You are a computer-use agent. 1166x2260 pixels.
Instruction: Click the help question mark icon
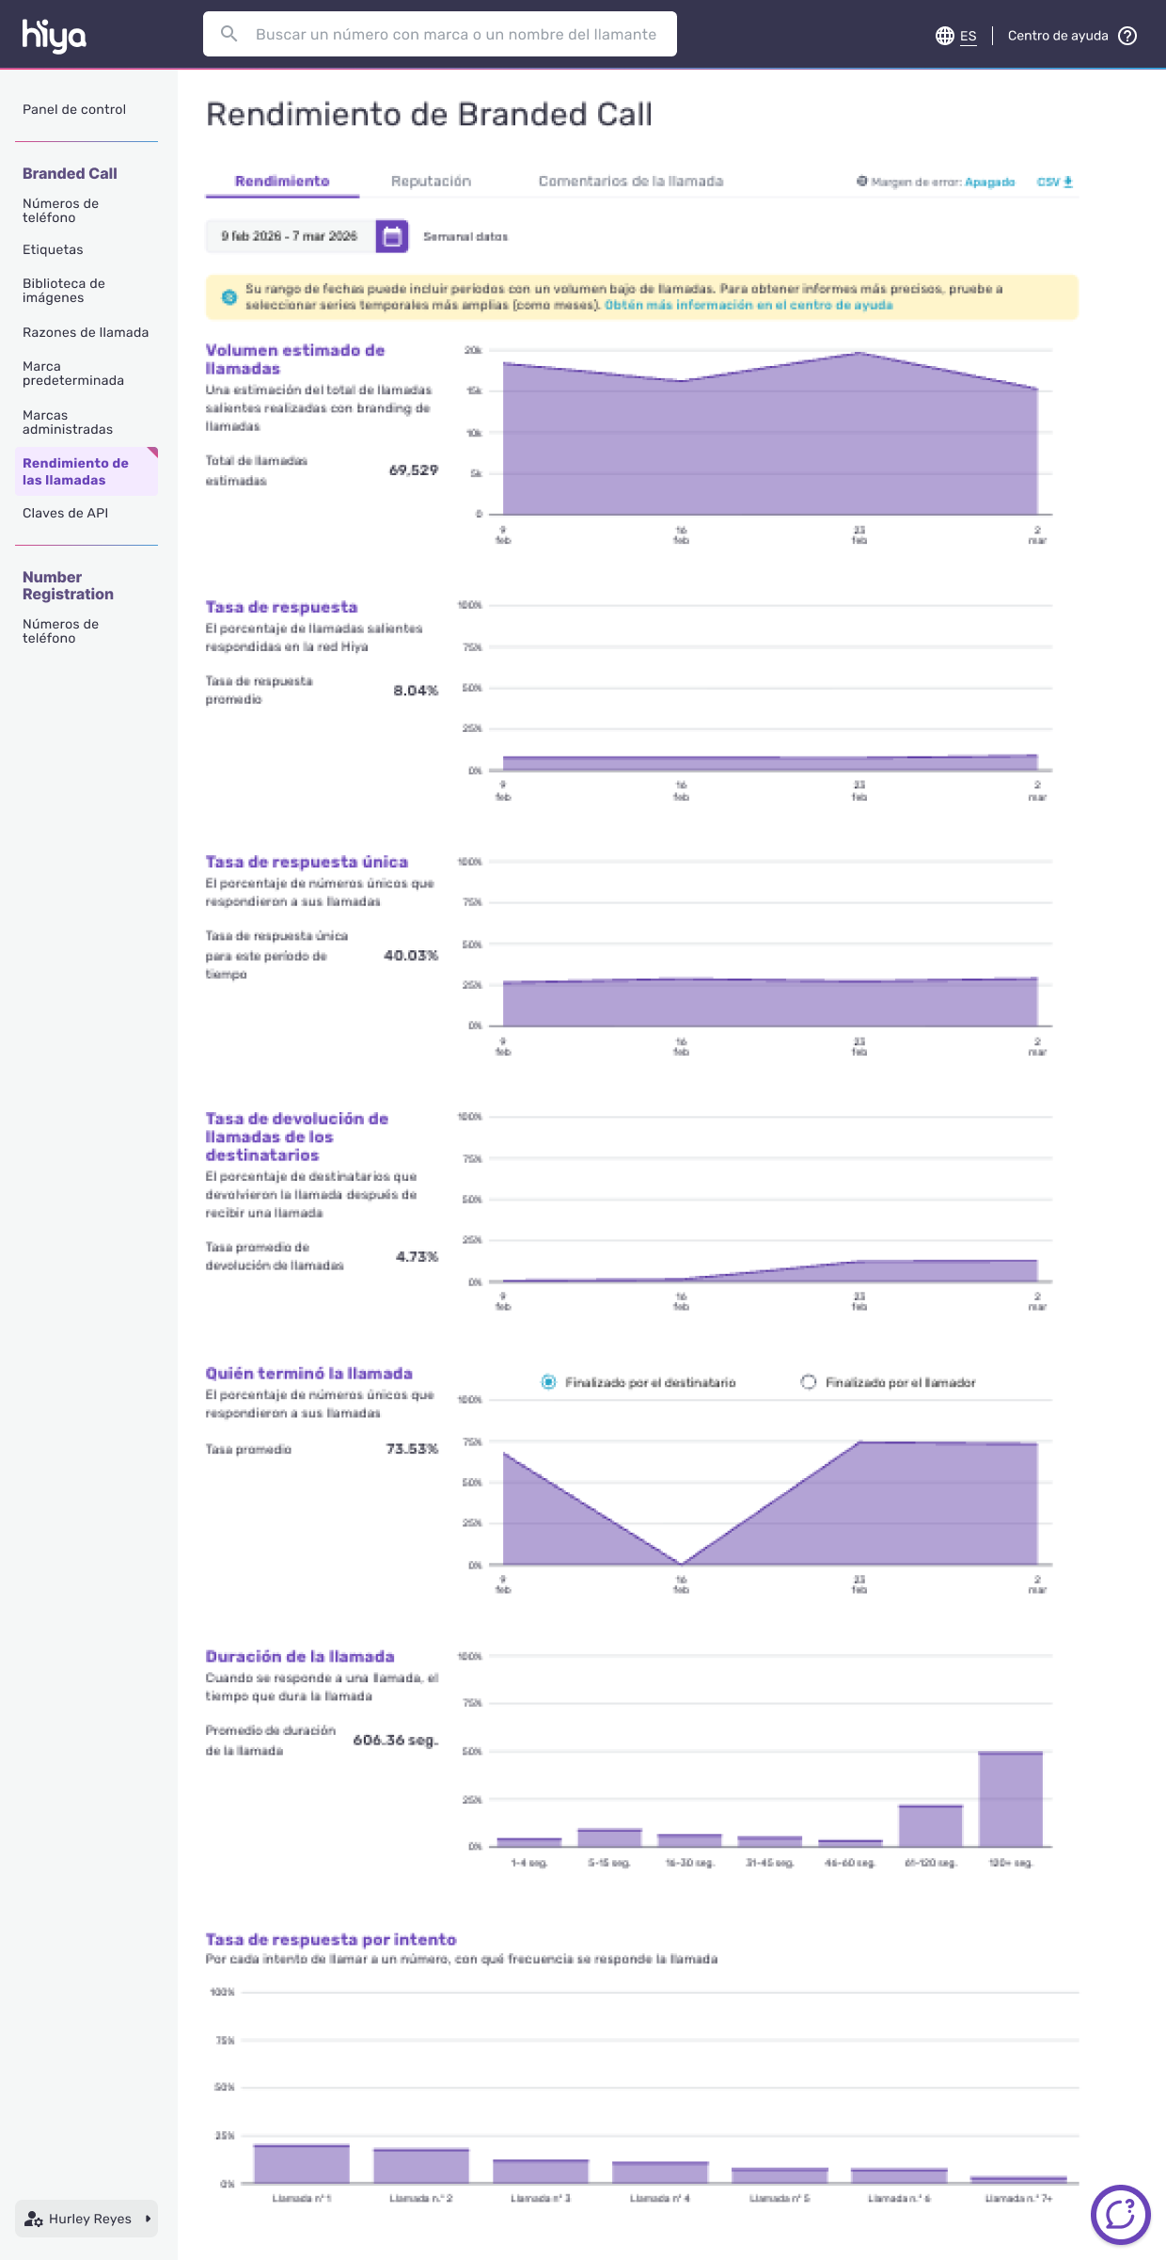point(1127,36)
